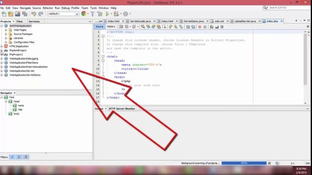Toggle code fold at line 8 head tag

pyautogui.click(x=103, y=60)
